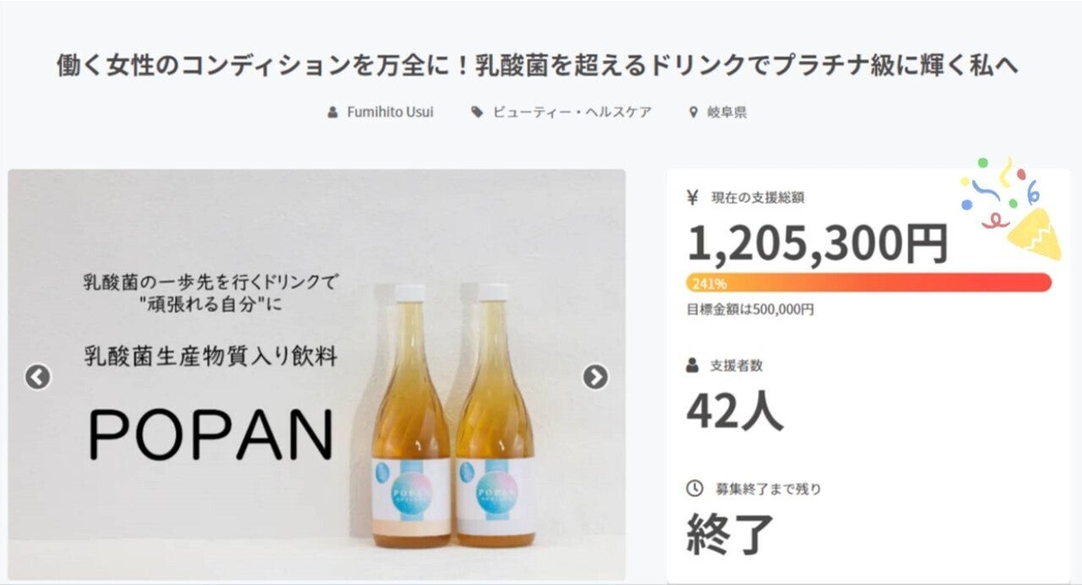Click the next slide arrow on carousel
This screenshot has height=585, width=1082.
(595, 377)
